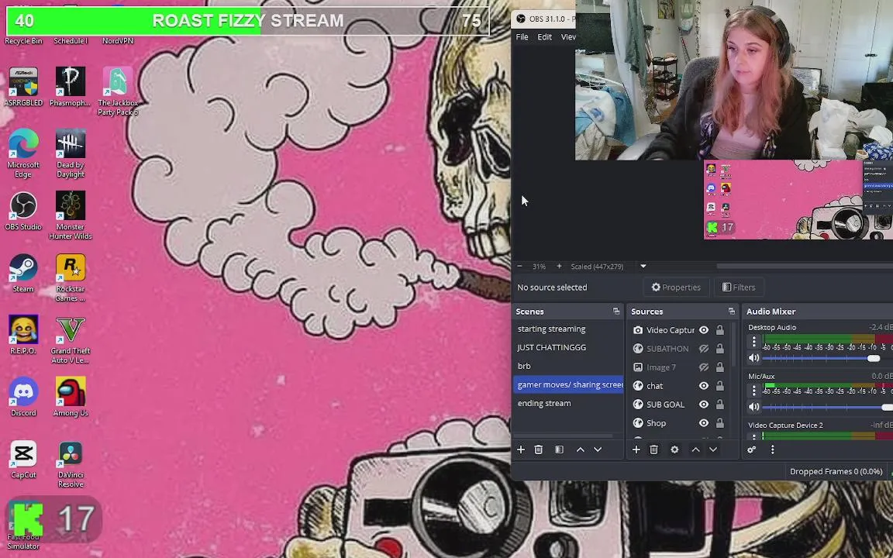Screen dimensions: 893x558
Task: Open the OBS File menu
Action: (522, 37)
